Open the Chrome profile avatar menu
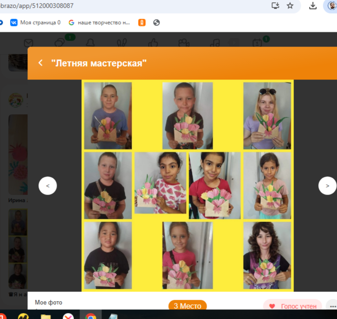Image resolution: width=337 pixels, height=319 pixels. 332,6
